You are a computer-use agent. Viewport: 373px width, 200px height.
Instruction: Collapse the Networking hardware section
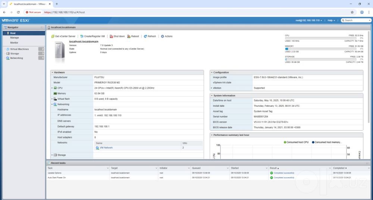pos(52,104)
